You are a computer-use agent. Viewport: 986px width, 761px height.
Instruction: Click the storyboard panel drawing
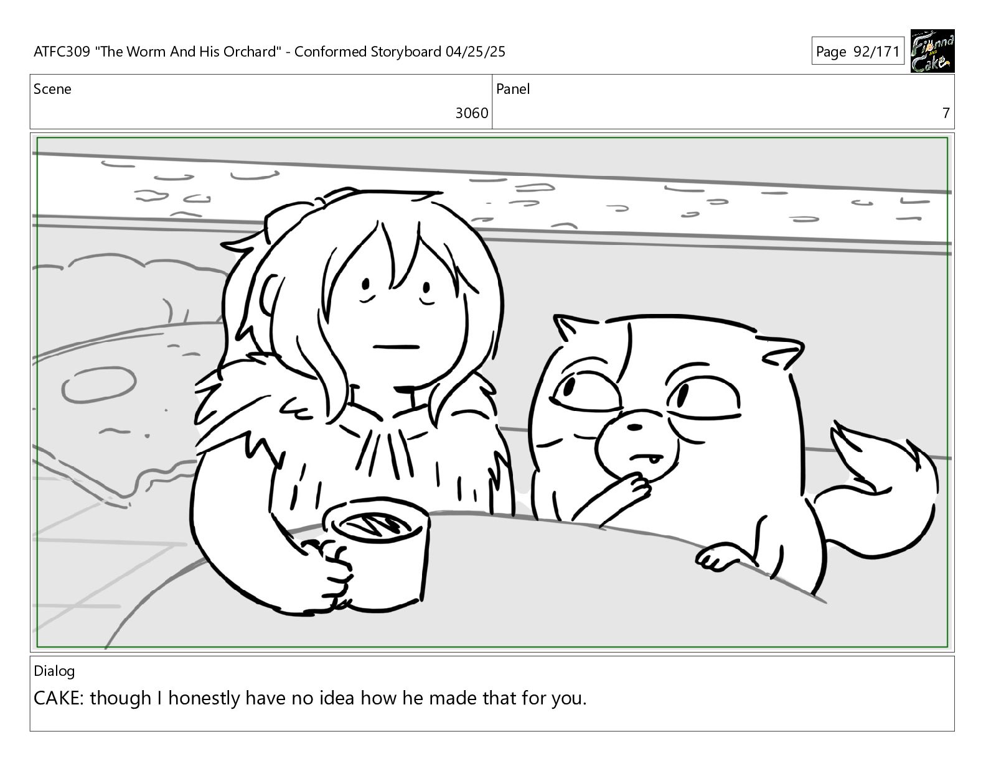point(492,392)
